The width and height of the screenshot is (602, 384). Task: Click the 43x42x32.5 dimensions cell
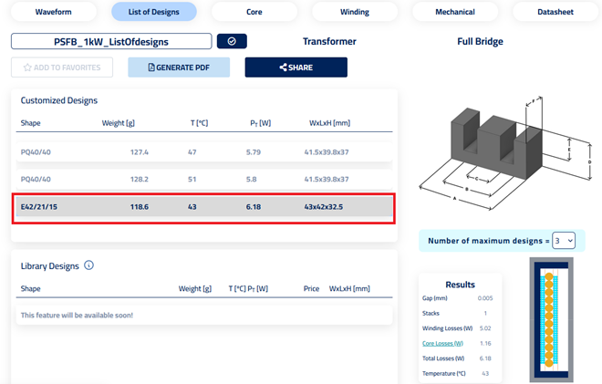coord(324,207)
